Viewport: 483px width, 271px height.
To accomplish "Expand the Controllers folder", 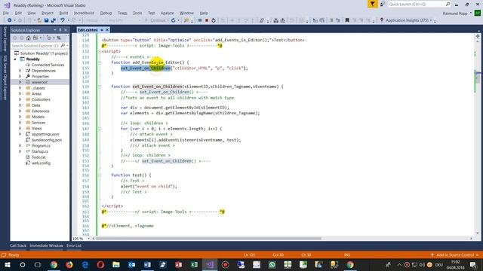I will tap(20, 99).
